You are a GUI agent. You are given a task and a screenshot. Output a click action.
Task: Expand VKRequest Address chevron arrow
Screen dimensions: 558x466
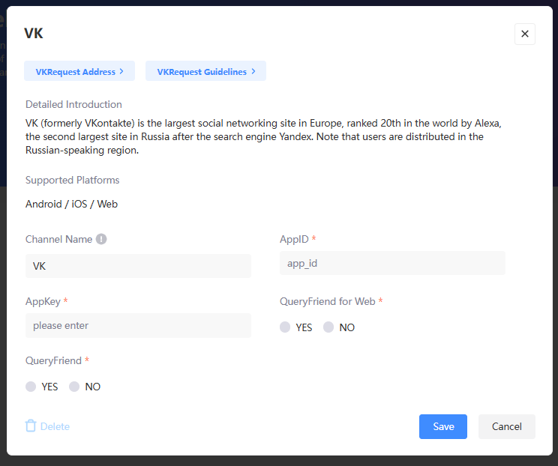[121, 71]
